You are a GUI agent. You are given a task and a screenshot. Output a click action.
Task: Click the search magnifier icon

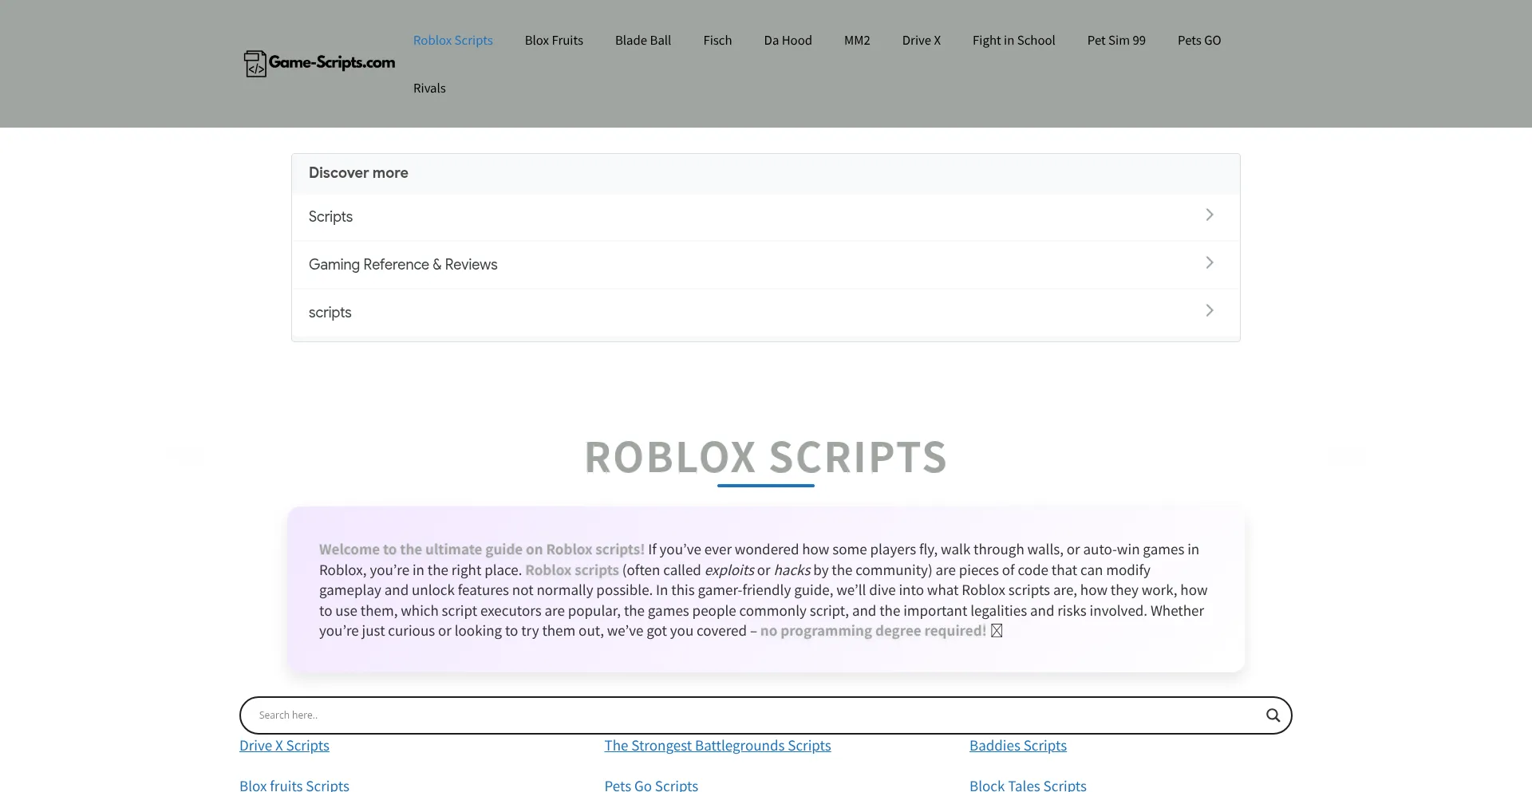pyautogui.click(x=1273, y=715)
